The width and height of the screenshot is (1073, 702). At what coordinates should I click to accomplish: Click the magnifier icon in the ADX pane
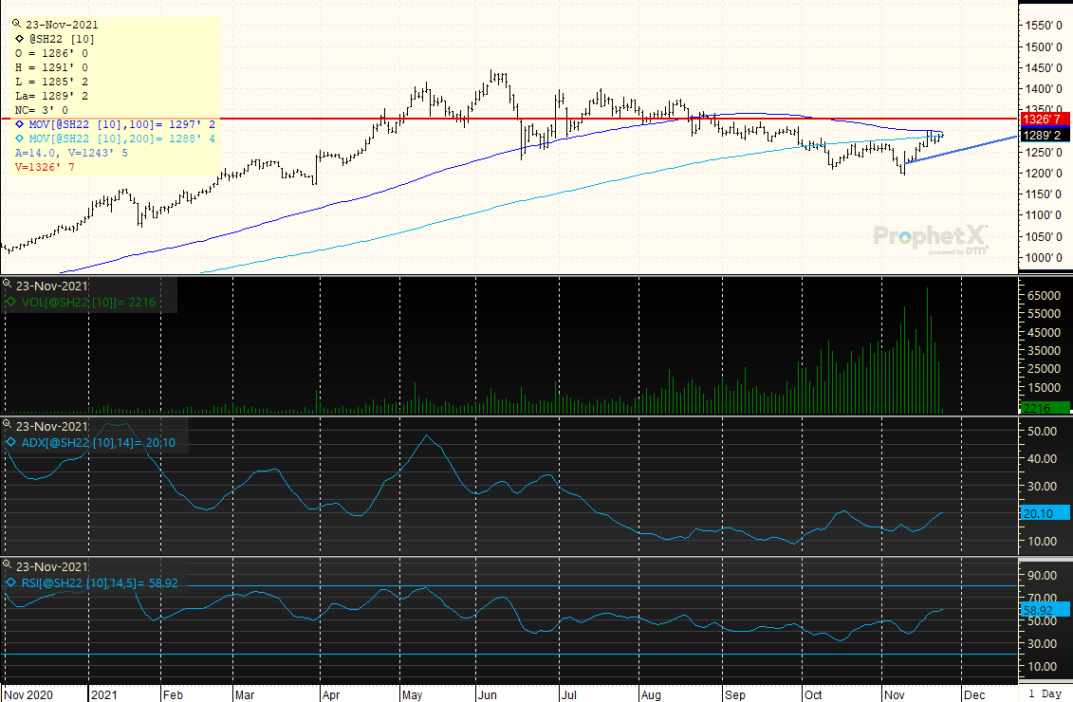pyautogui.click(x=9, y=426)
